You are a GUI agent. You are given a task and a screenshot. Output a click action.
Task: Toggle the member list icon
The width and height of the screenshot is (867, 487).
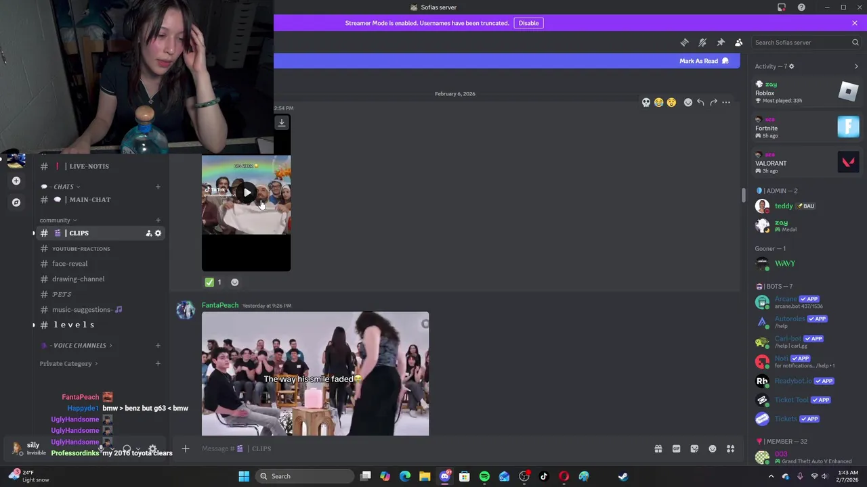point(739,43)
